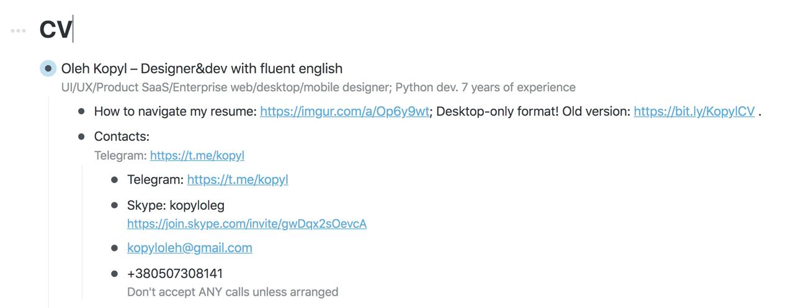This screenshot has width=794, height=308.
Task: Click the bullet before the Gmail address
Action: coord(114,248)
